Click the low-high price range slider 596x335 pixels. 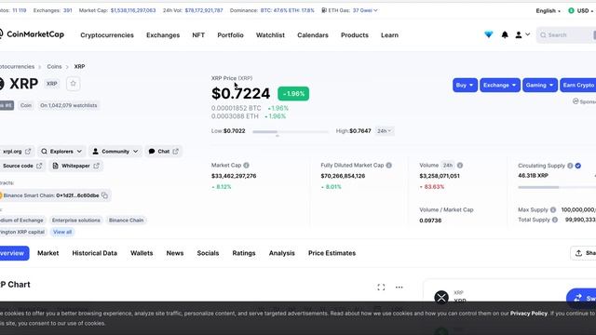coord(291,132)
